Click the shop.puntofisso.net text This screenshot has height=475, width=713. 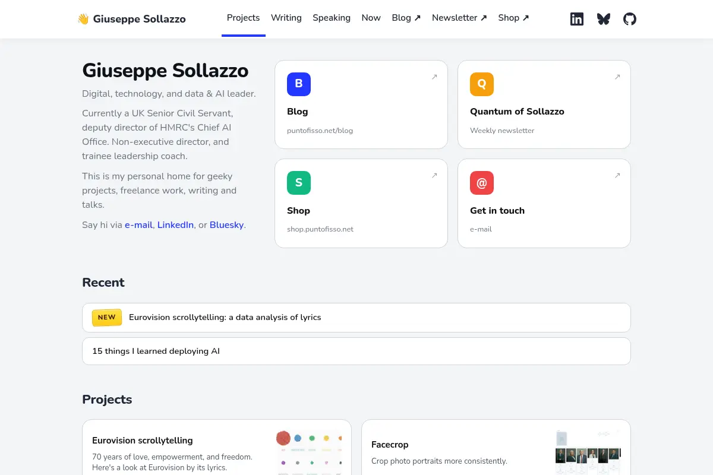coord(320,229)
